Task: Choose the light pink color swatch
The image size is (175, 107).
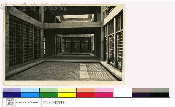Action: tap(104, 90)
